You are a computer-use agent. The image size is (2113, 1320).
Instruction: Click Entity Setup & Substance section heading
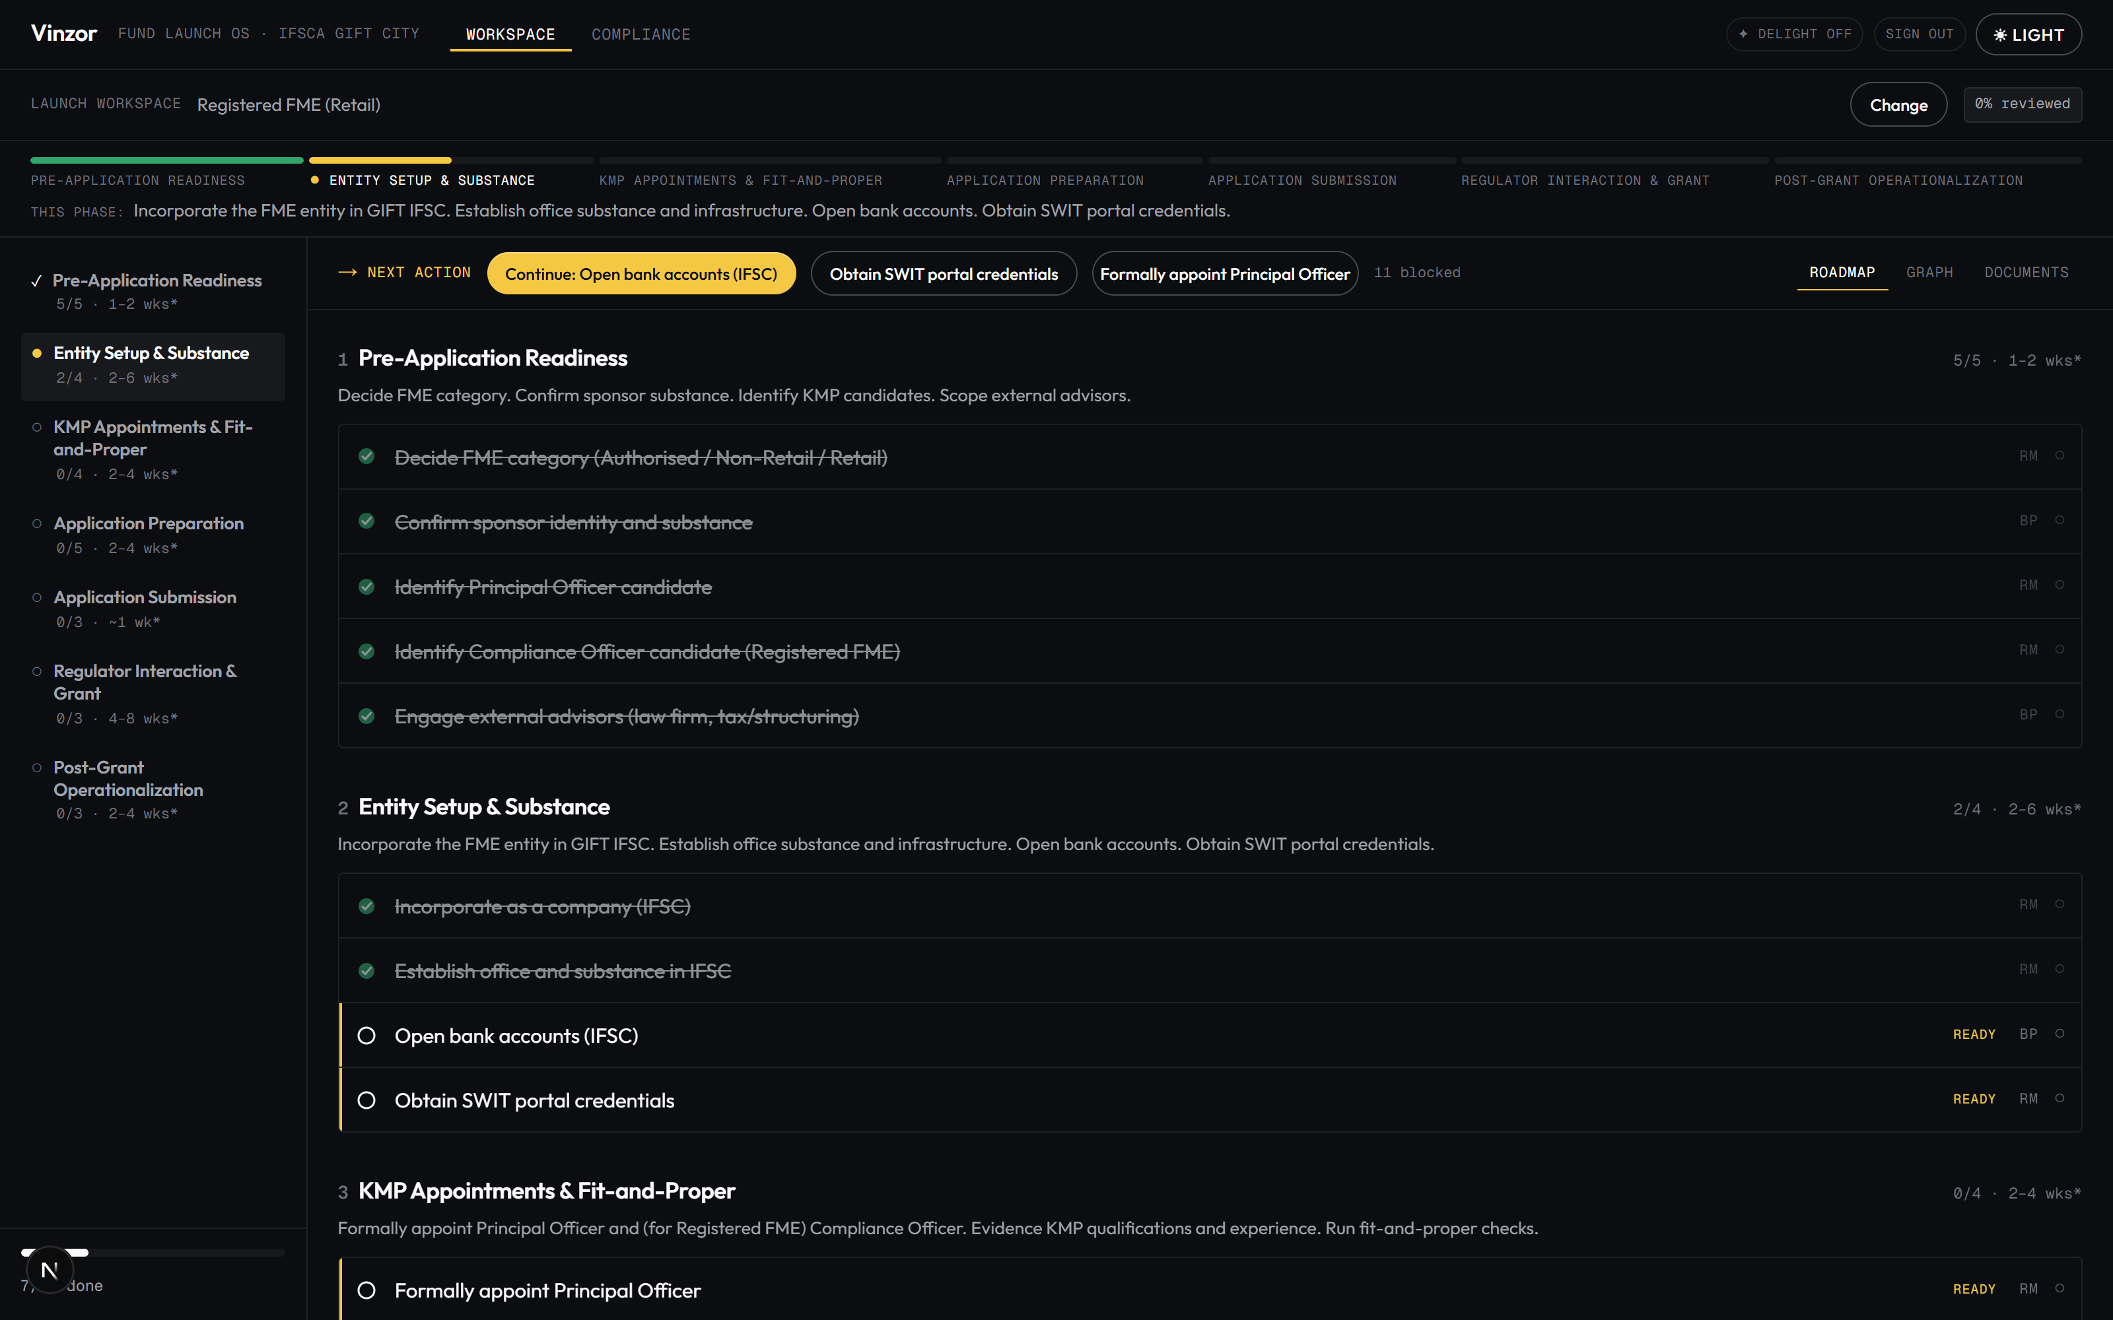[x=484, y=807]
